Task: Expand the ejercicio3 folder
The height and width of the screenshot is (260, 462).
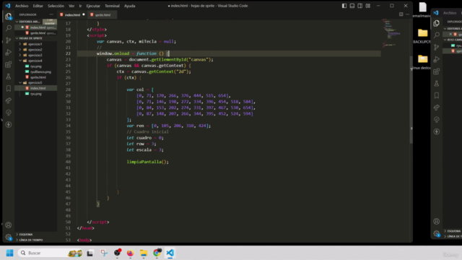Action: pos(35,55)
